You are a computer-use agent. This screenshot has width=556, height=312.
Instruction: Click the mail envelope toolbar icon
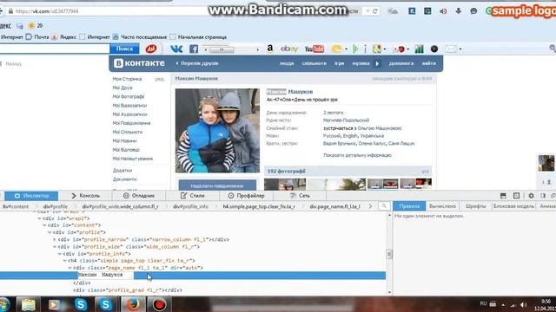pyautogui.click(x=452, y=49)
